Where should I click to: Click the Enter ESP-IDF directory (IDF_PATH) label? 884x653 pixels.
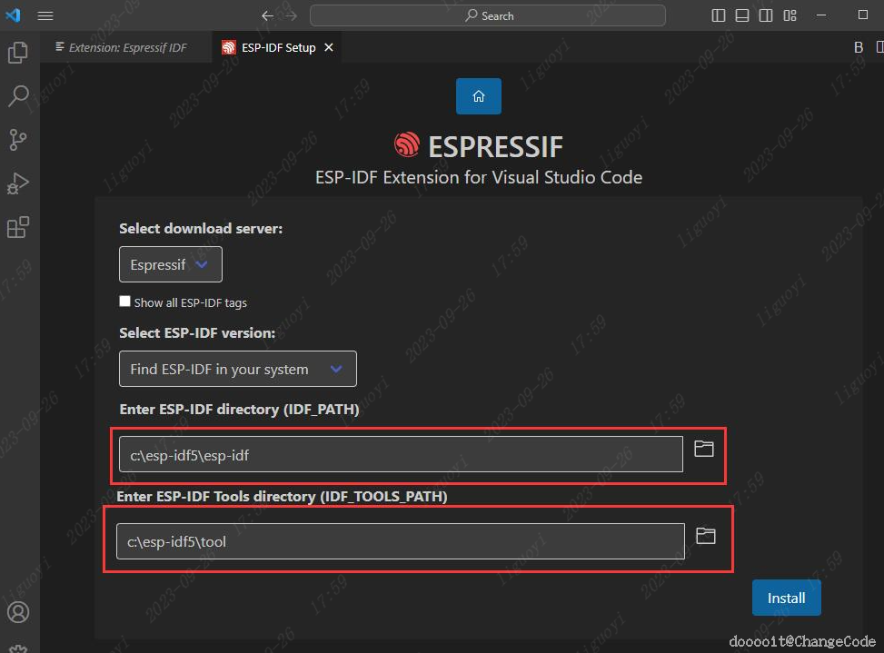pos(239,409)
